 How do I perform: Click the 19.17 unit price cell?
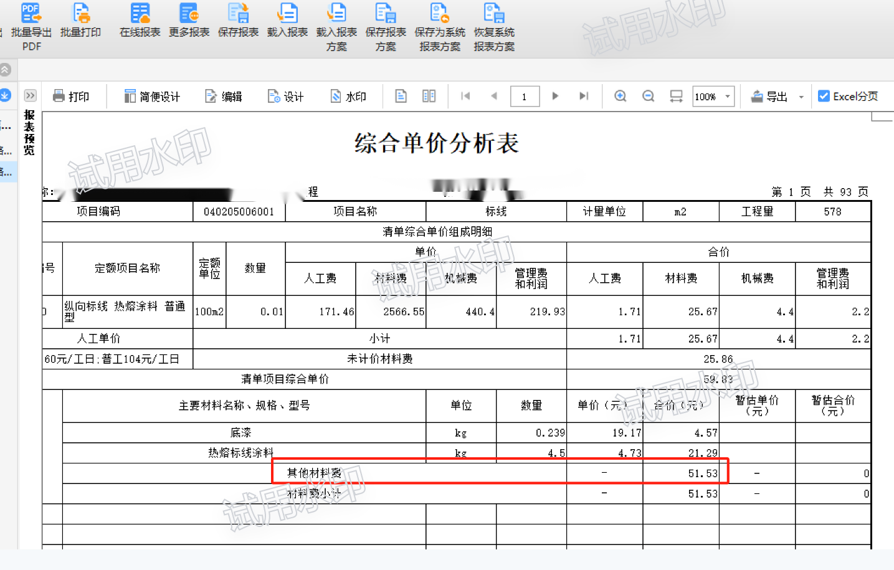pyautogui.click(x=605, y=432)
